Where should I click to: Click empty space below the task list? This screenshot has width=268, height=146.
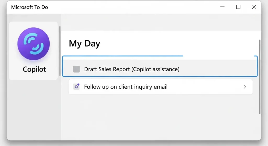pos(160,118)
